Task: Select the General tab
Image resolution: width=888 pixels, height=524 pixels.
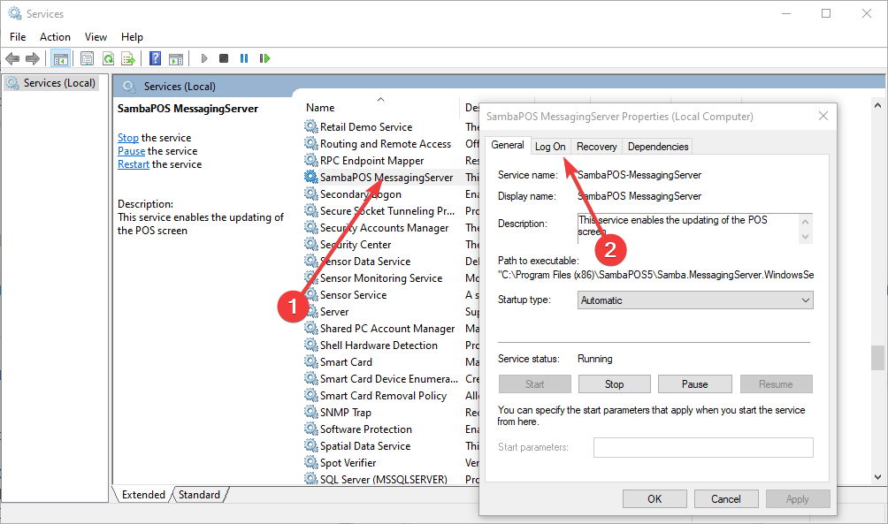Action: (508, 145)
